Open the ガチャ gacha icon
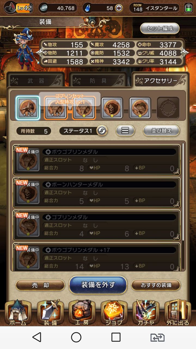196x349 pixels. 146,313
